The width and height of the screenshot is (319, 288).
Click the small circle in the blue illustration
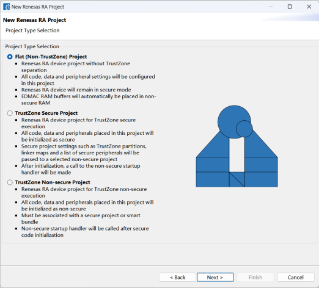244,129
